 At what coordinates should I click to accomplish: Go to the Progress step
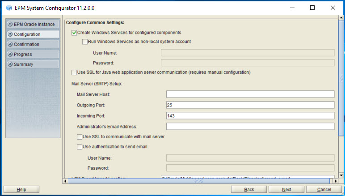tap(33, 54)
